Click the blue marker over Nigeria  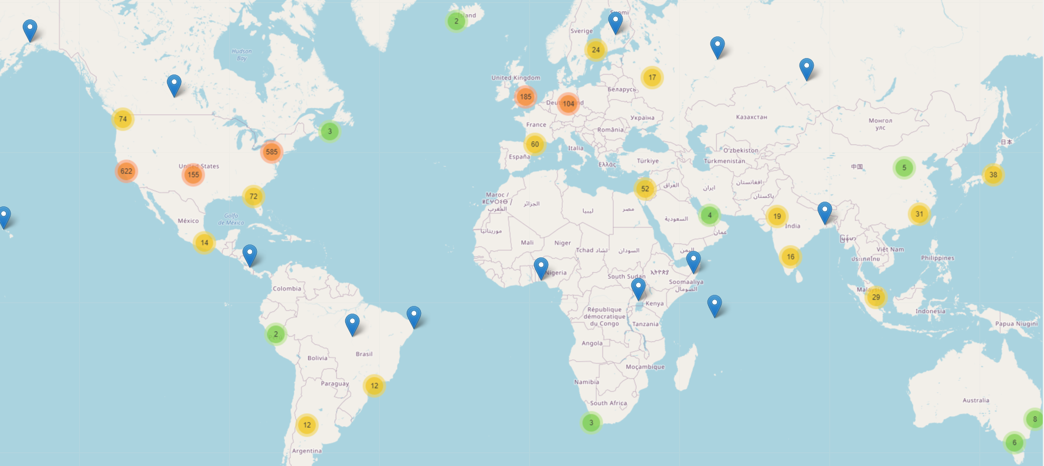(x=541, y=267)
